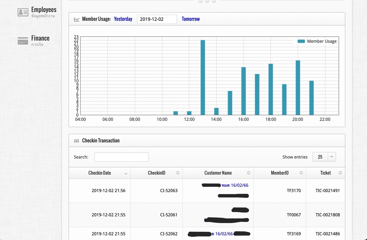Click the date field showing 2019-12-02
This screenshot has width=367, height=240.
(x=157, y=19)
